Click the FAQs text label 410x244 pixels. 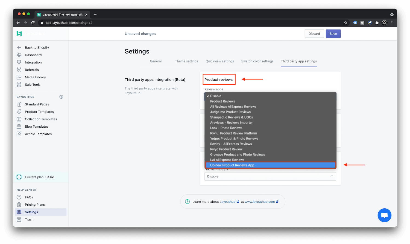pos(29,197)
